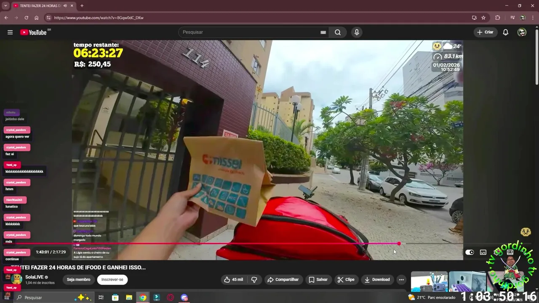Screen dimensions: 539x303
Task: Click the video title TENTEI FAZER 24 HORAS
Action: pos(78,267)
